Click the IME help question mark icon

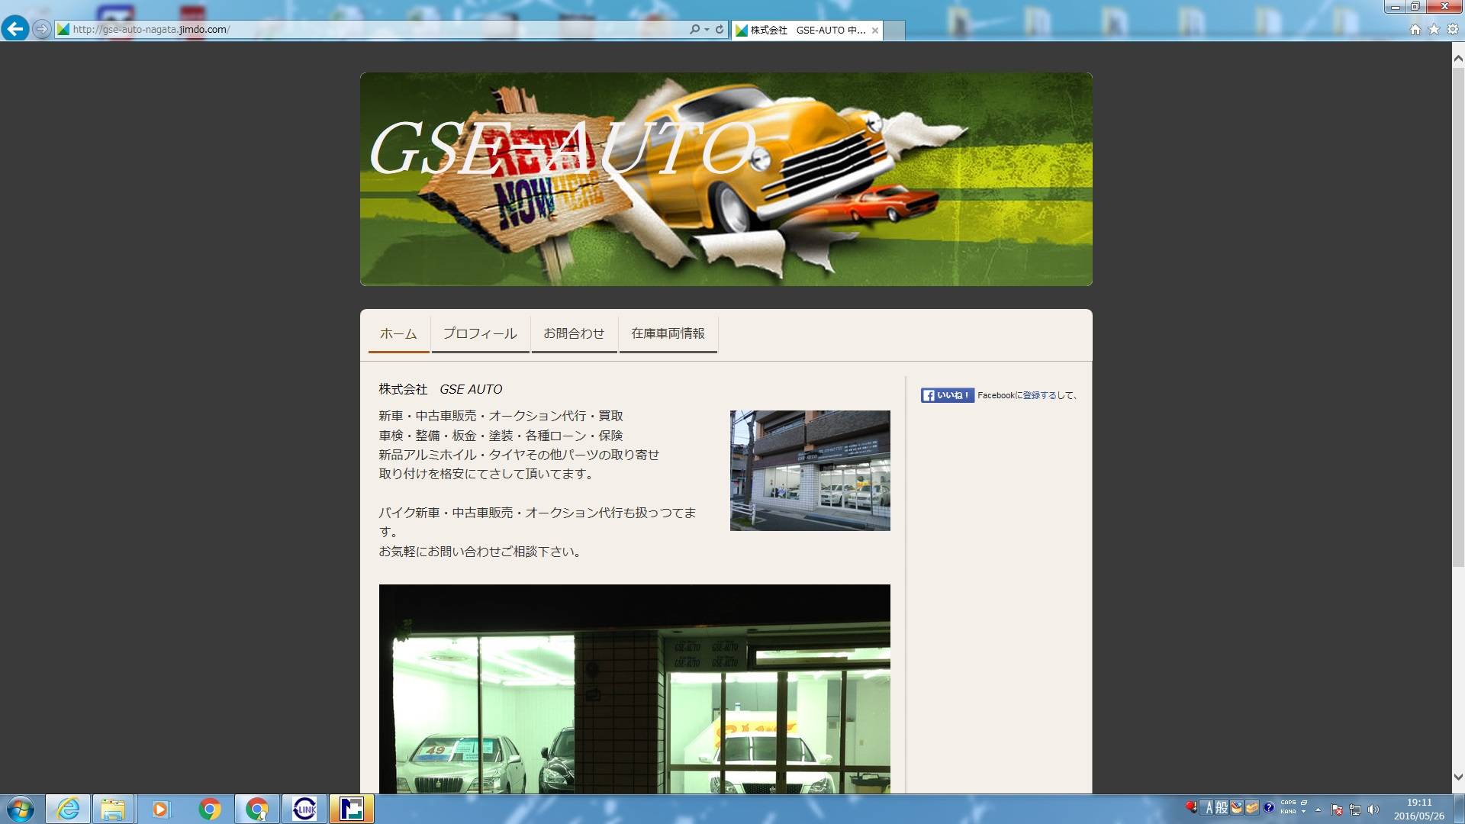click(1268, 808)
